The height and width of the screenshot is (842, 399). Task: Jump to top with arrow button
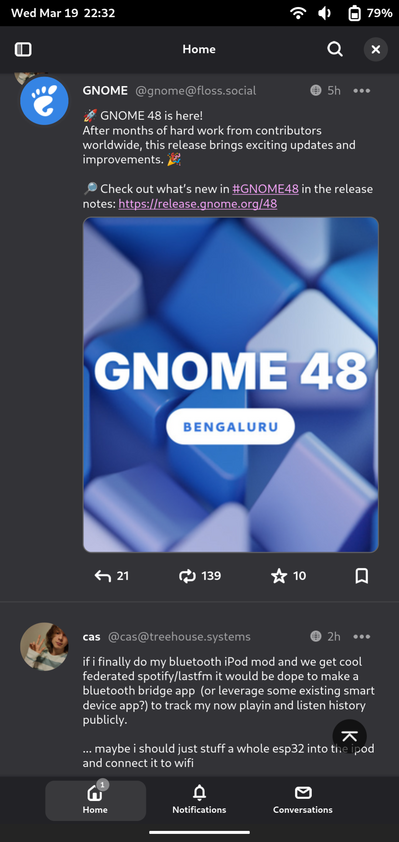click(349, 736)
